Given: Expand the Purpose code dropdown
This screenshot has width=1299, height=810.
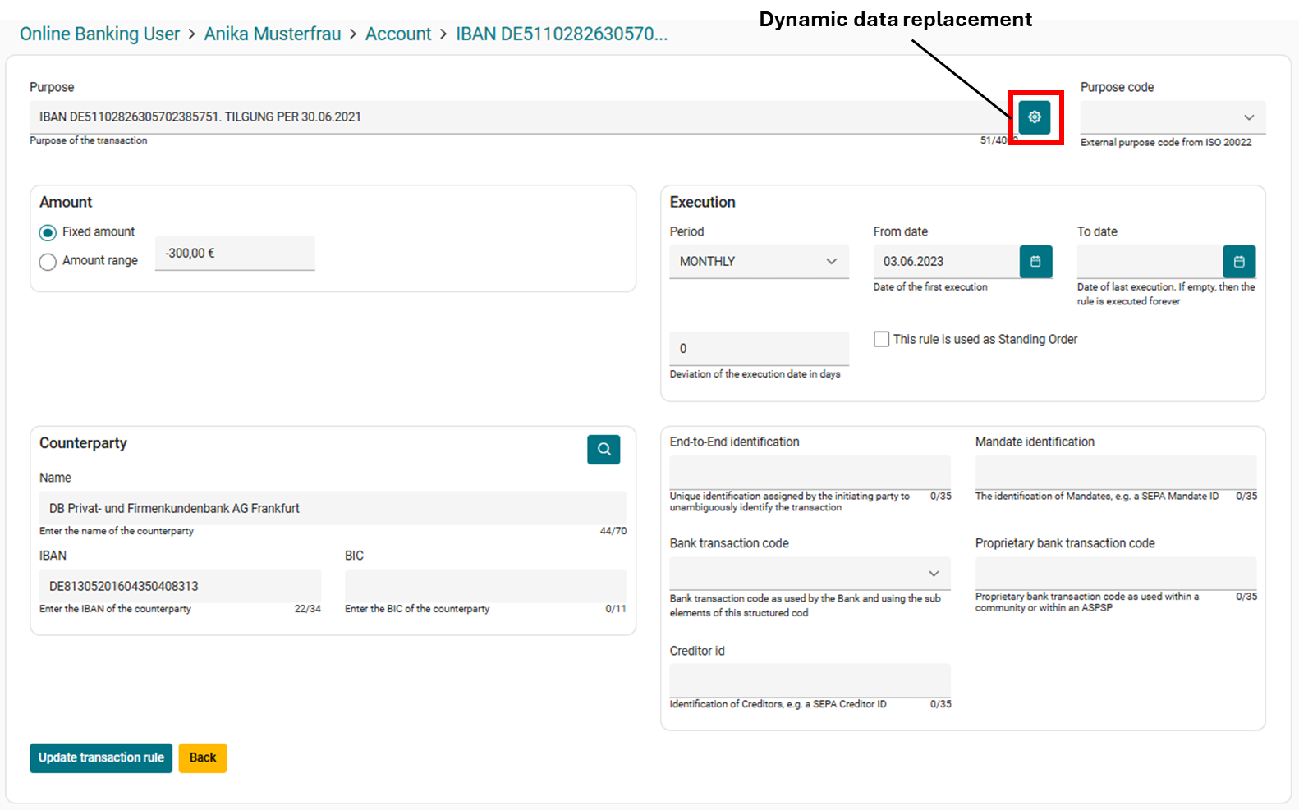Looking at the screenshot, I should (x=1173, y=117).
